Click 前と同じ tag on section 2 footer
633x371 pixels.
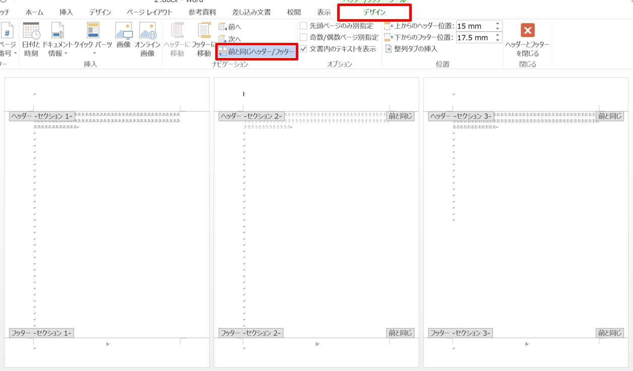coord(401,333)
